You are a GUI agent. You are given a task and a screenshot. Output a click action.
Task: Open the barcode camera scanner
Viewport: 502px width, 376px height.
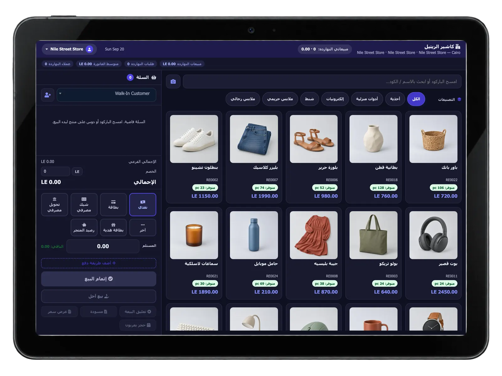[x=173, y=81]
